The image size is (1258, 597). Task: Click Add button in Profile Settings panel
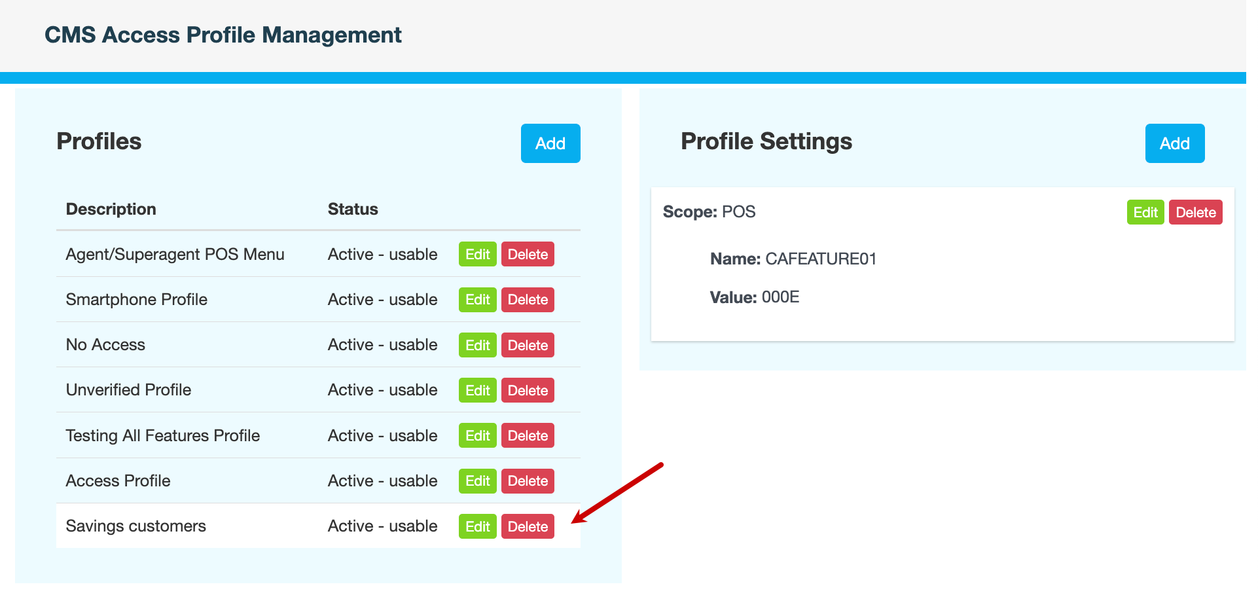tap(1174, 143)
